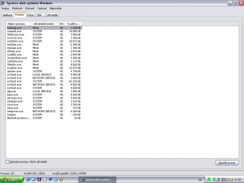Screen dimensions: 244x183
Task: Sort by Název procesu column header
Action: pos(19,24)
